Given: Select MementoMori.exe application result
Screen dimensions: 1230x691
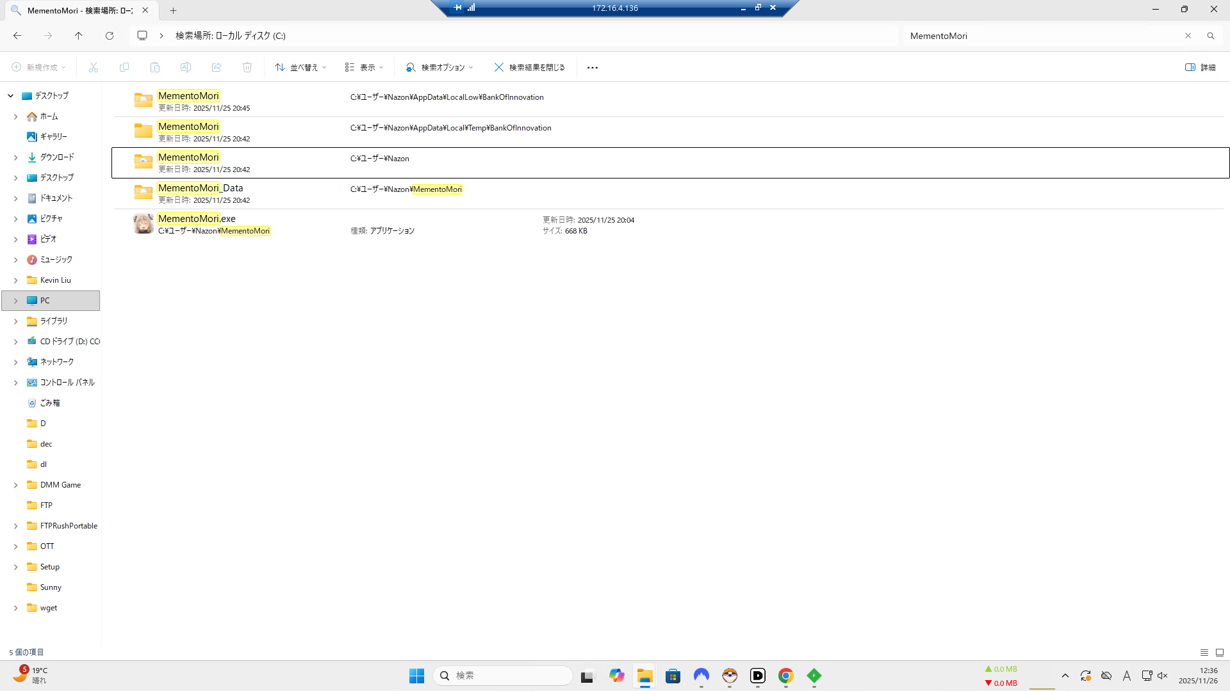Looking at the screenshot, I should coord(197,219).
